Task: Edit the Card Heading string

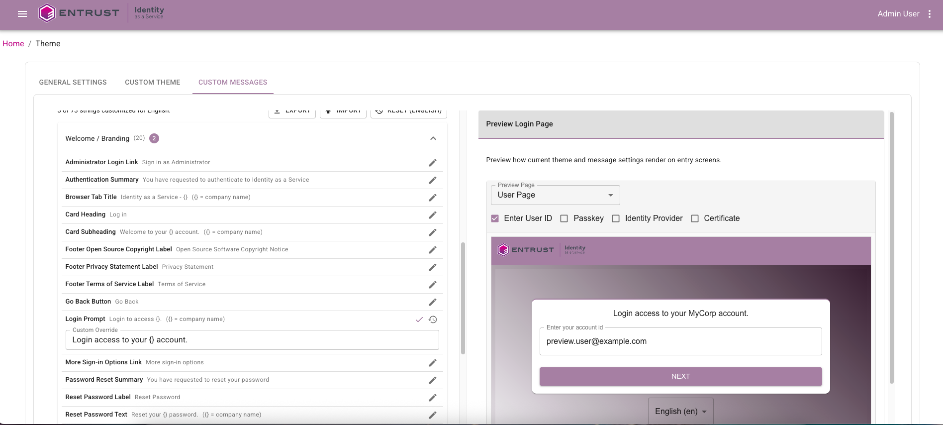Action: tap(433, 215)
